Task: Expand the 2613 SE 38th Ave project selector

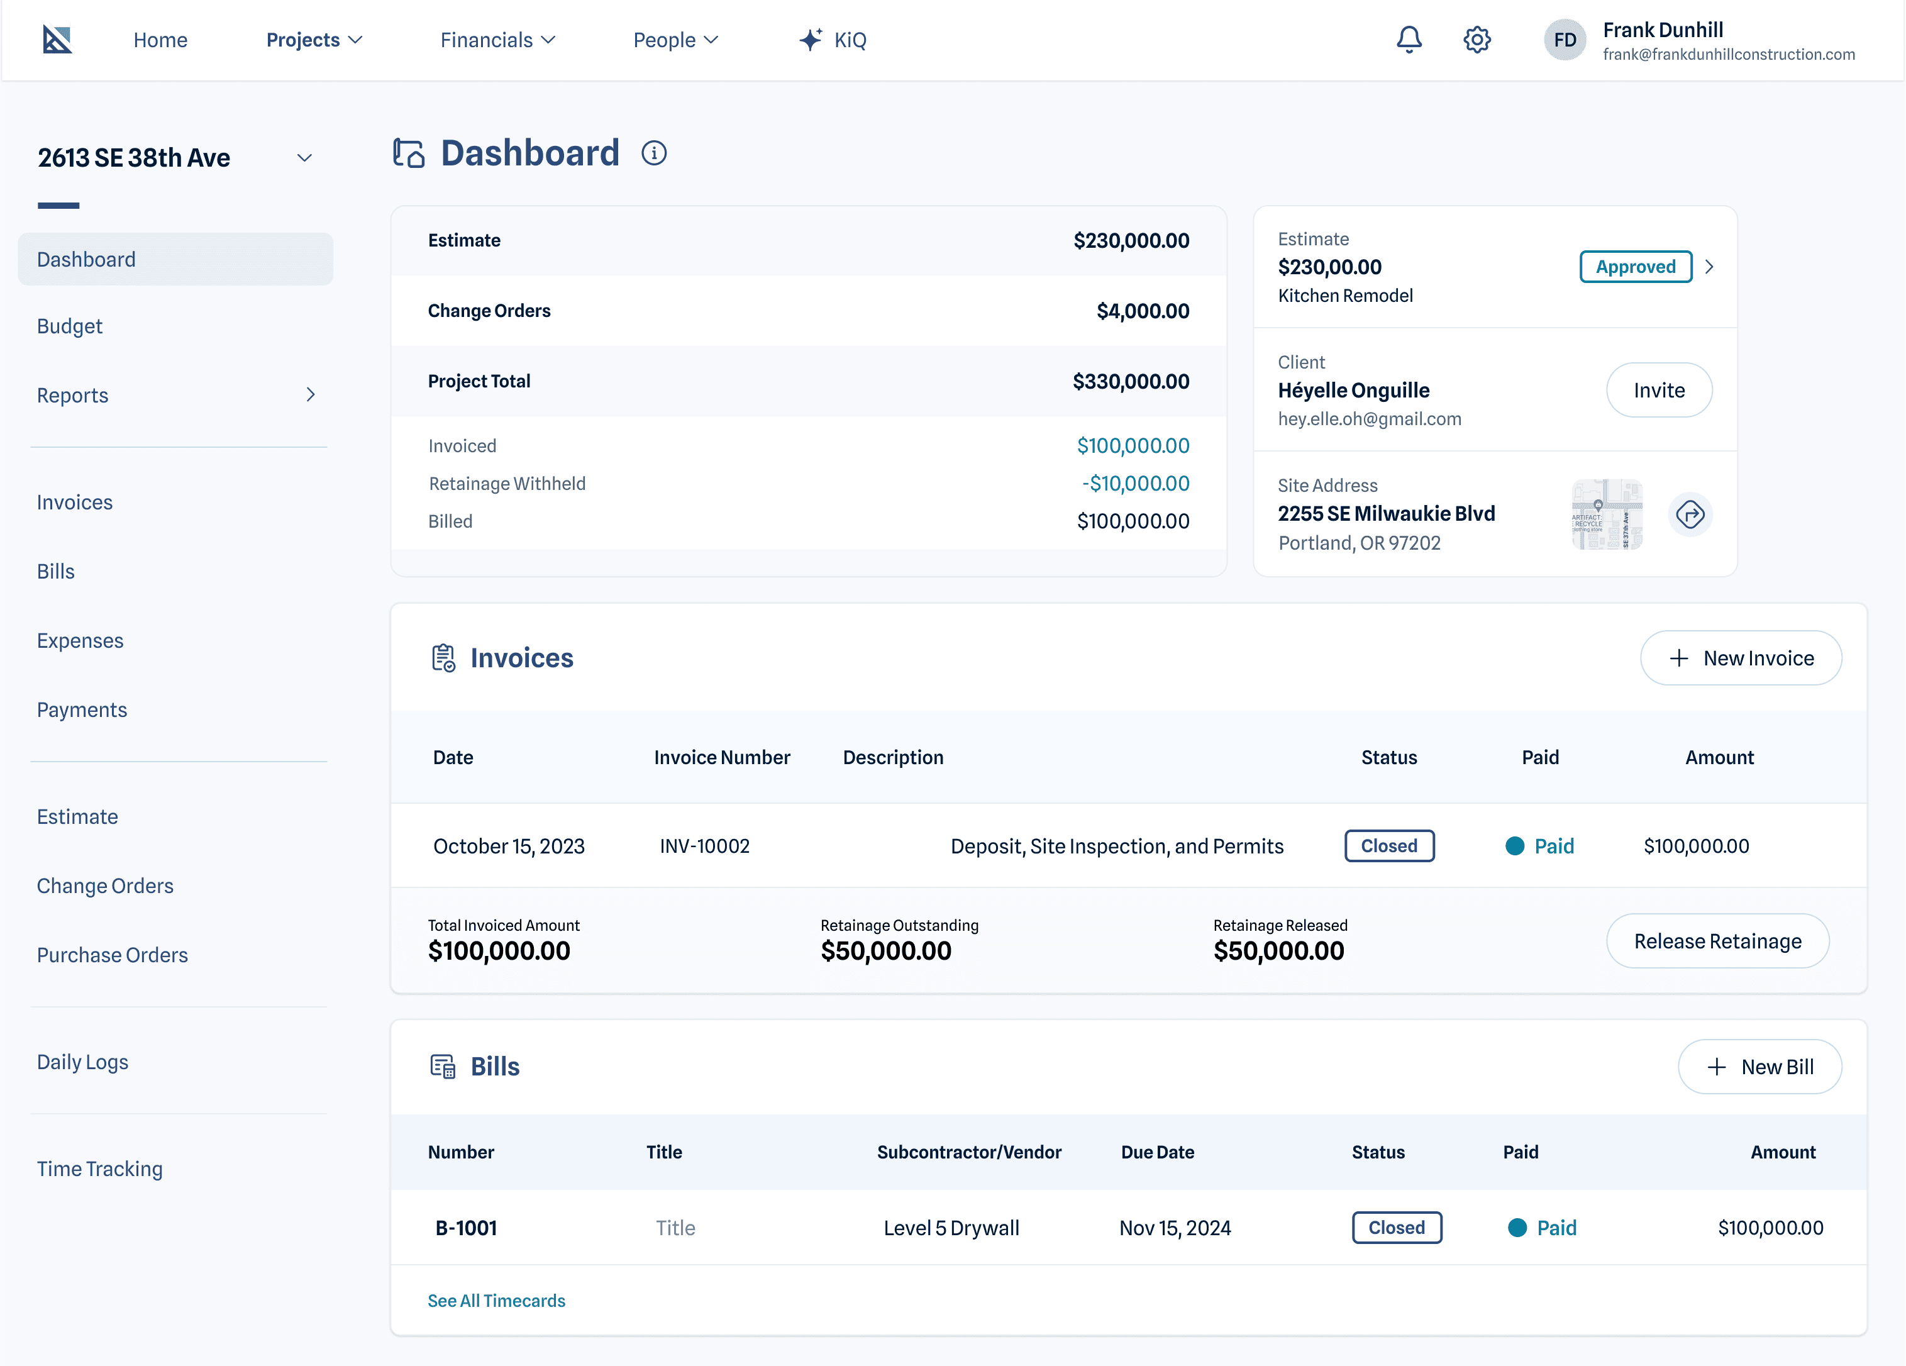Action: pos(304,158)
